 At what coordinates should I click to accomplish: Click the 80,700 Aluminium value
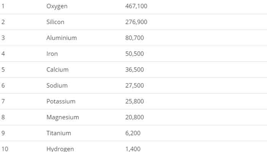point(135,38)
